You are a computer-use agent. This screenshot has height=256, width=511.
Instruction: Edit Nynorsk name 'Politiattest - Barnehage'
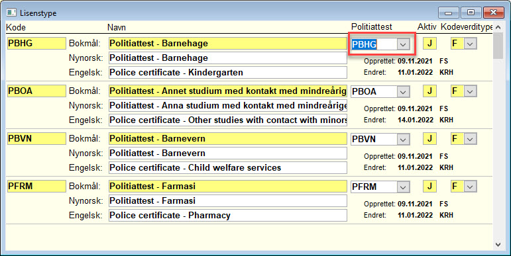[228, 58]
